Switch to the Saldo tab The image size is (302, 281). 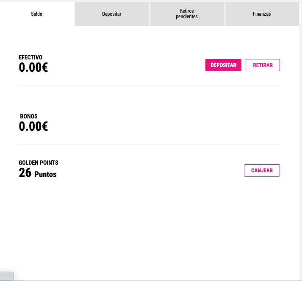pos(36,14)
